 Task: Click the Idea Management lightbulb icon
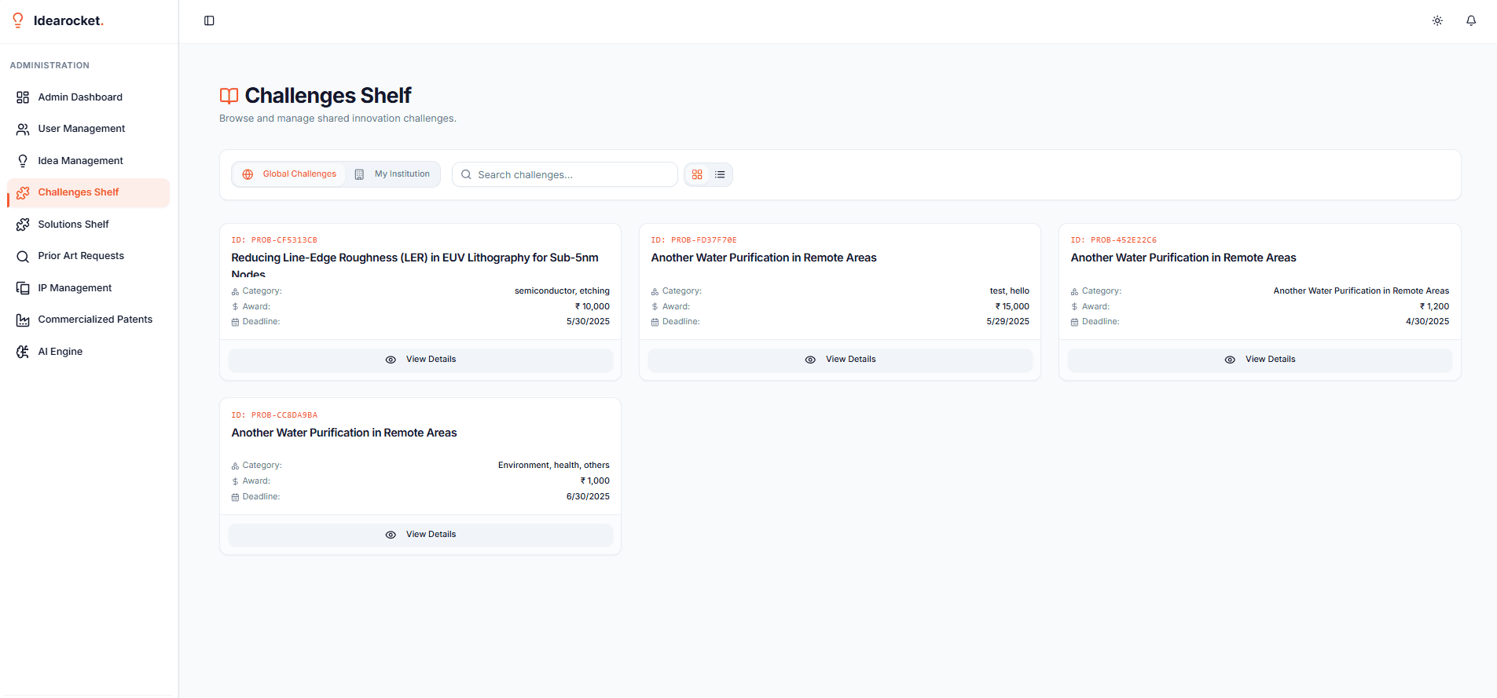click(23, 161)
